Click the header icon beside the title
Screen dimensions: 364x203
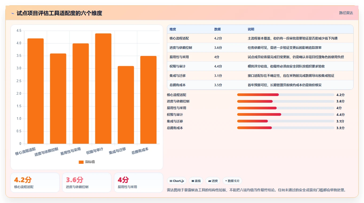point(13,13)
